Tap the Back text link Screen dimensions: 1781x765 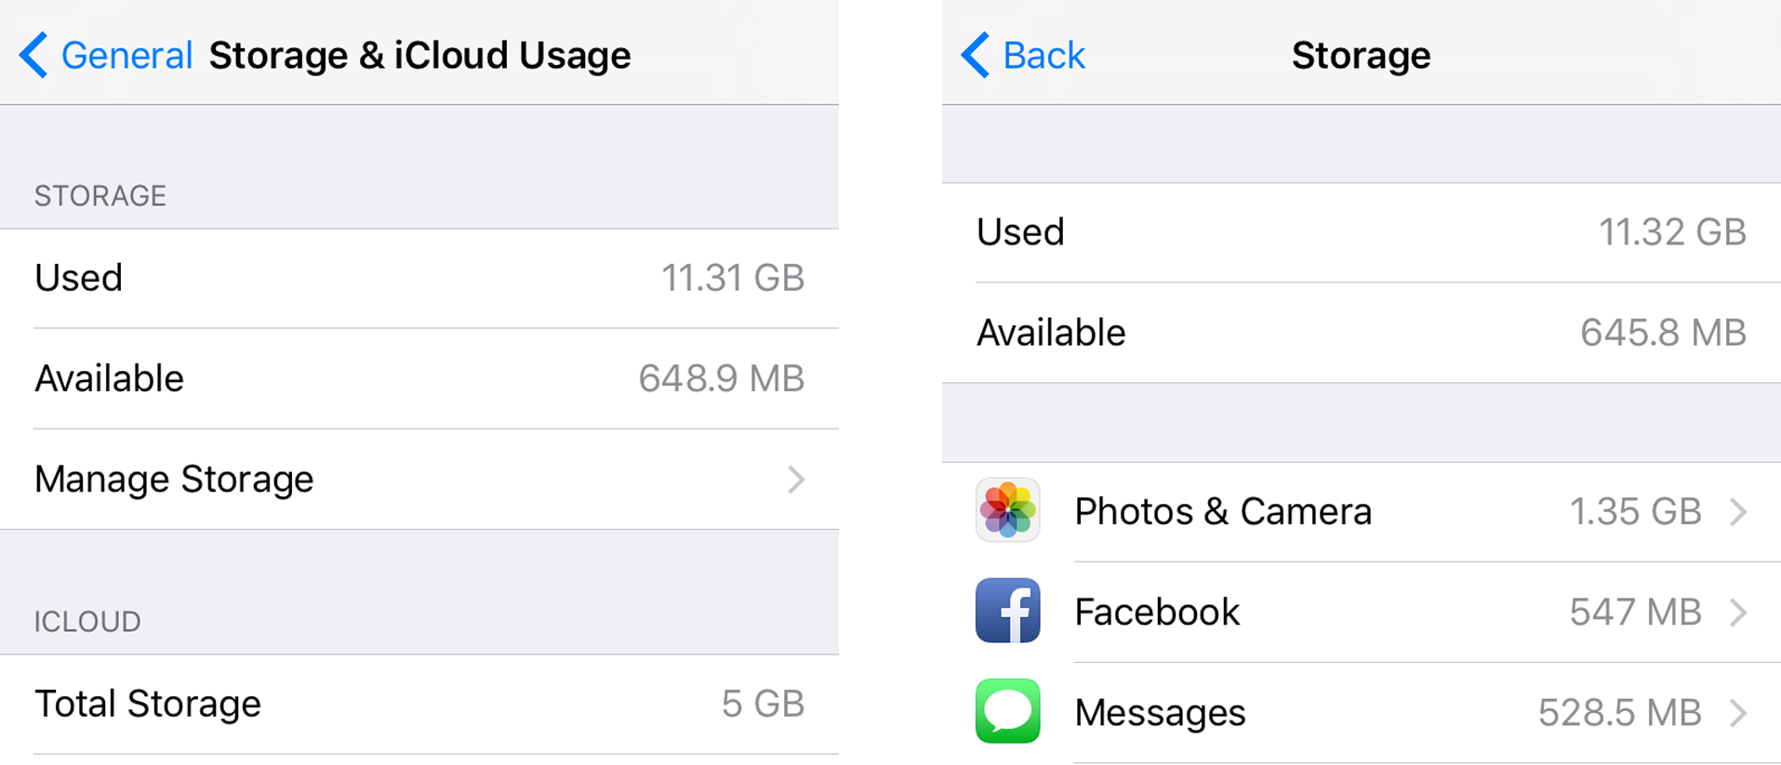tap(1043, 55)
